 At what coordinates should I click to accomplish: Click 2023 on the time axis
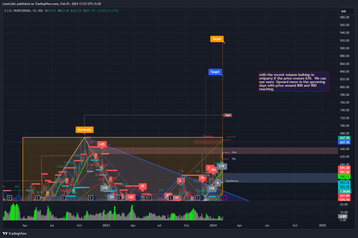106,225
